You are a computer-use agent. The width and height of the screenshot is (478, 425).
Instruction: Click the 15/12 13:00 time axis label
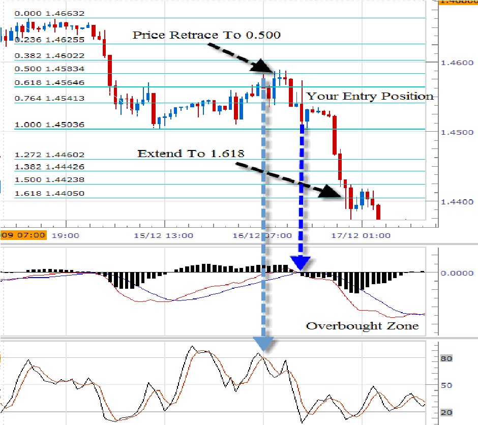tap(163, 235)
